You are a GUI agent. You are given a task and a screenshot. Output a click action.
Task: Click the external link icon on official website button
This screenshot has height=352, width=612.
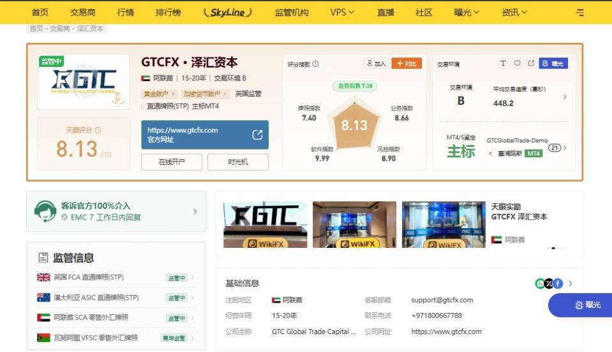pos(257,135)
